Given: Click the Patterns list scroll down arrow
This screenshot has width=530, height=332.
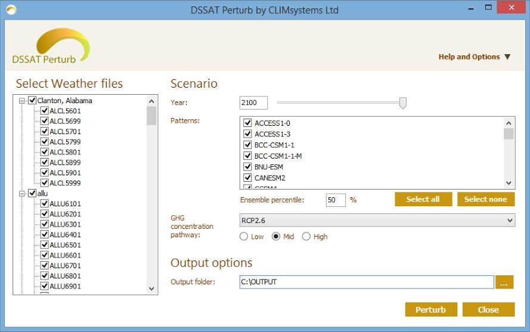Looking at the screenshot, I should (509, 183).
